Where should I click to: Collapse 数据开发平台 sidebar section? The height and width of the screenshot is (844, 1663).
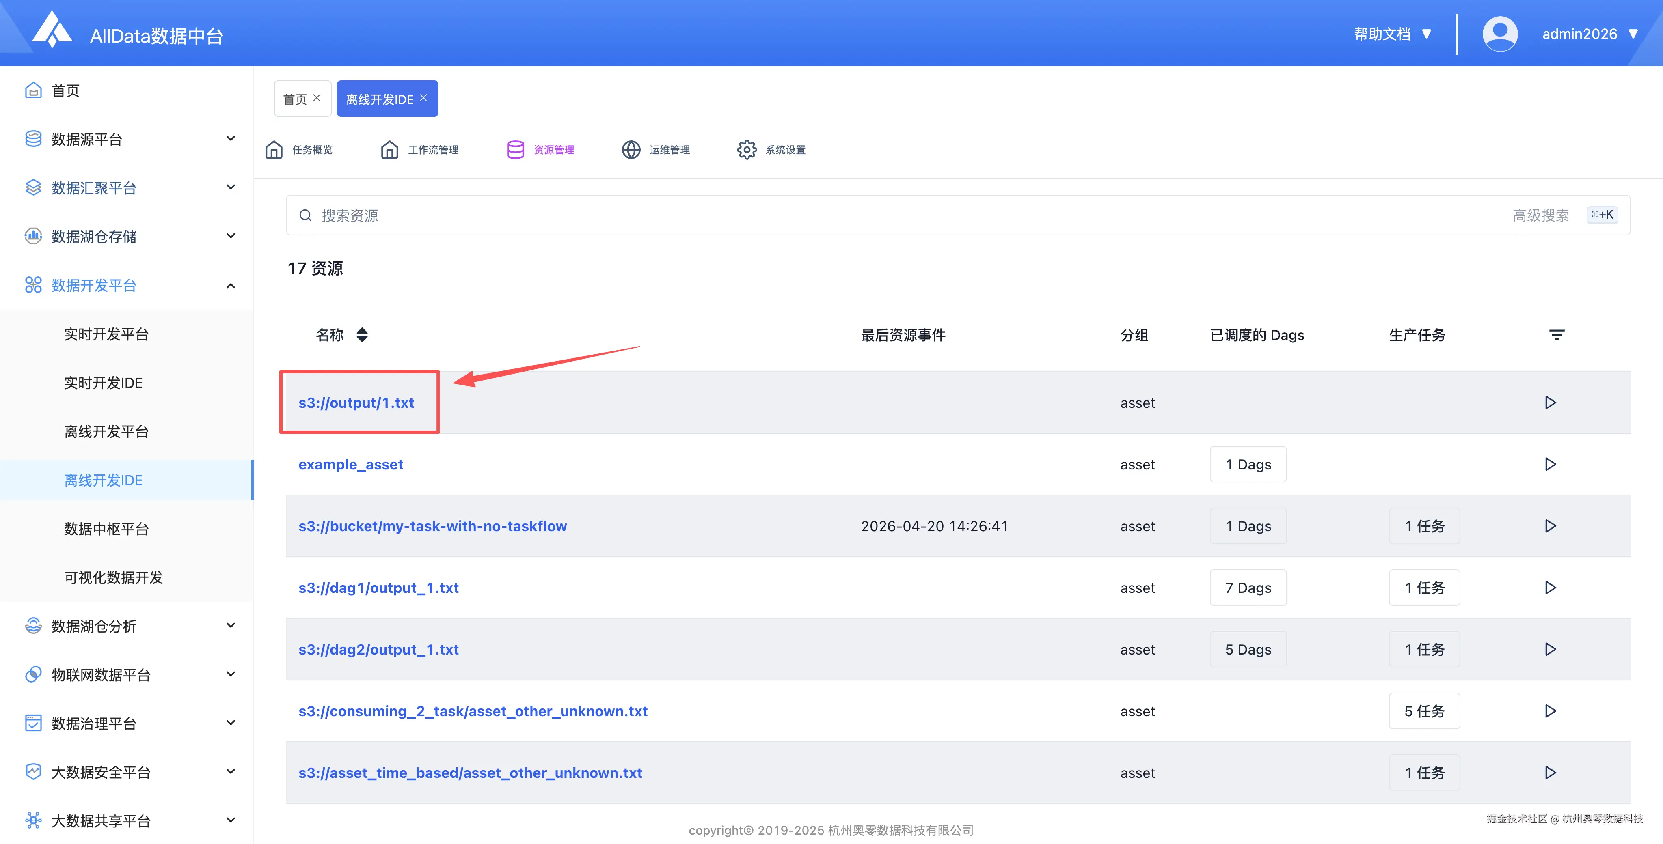point(231,286)
